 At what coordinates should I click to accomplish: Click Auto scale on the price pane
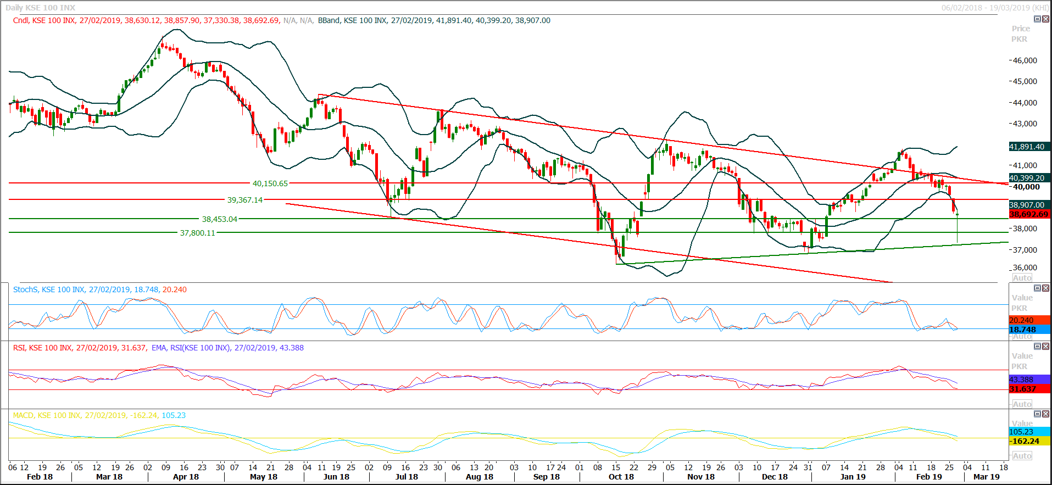tap(1022, 278)
